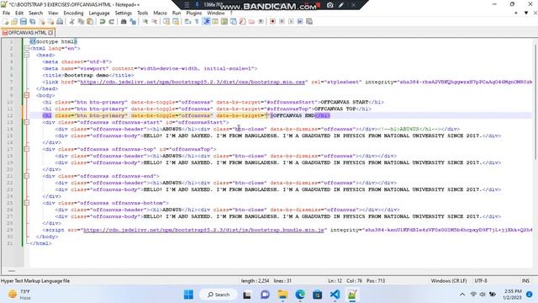Viewport: 538px width, 303px height.
Task: Collapse offcanvas-bottom div fold line 25
Action: coord(27,203)
